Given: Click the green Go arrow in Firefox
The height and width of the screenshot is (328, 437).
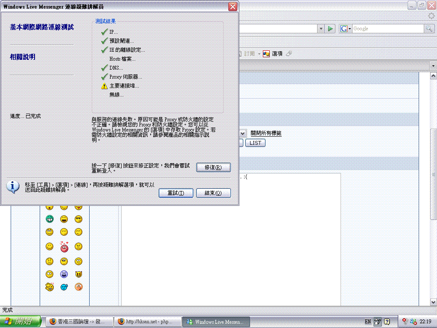Looking at the screenshot, I should 330,29.
